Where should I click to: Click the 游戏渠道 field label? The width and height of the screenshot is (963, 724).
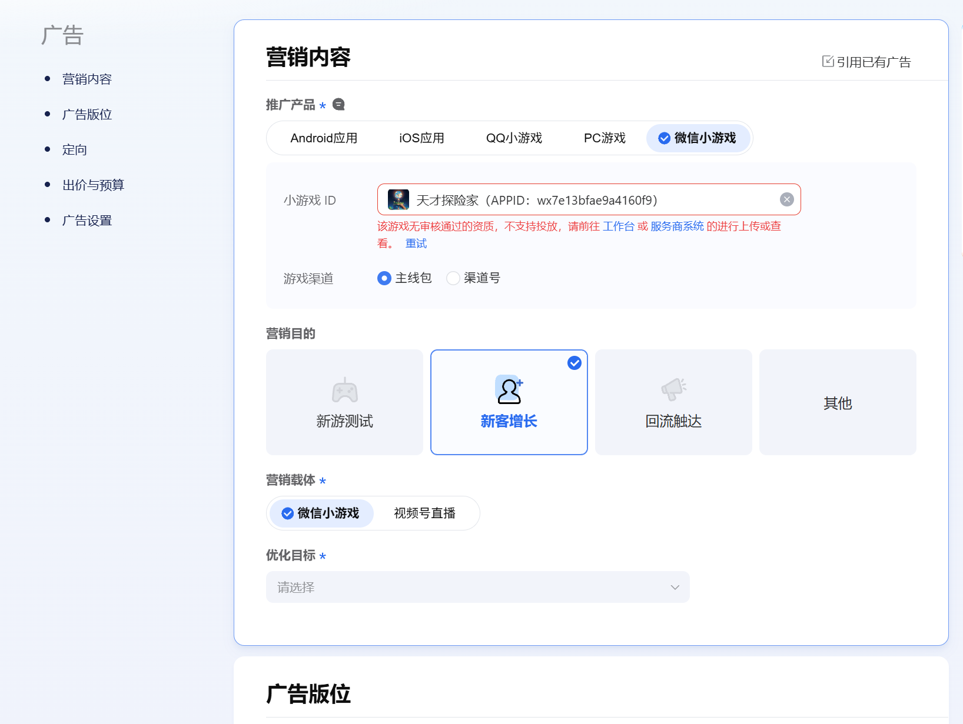point(308,278)
